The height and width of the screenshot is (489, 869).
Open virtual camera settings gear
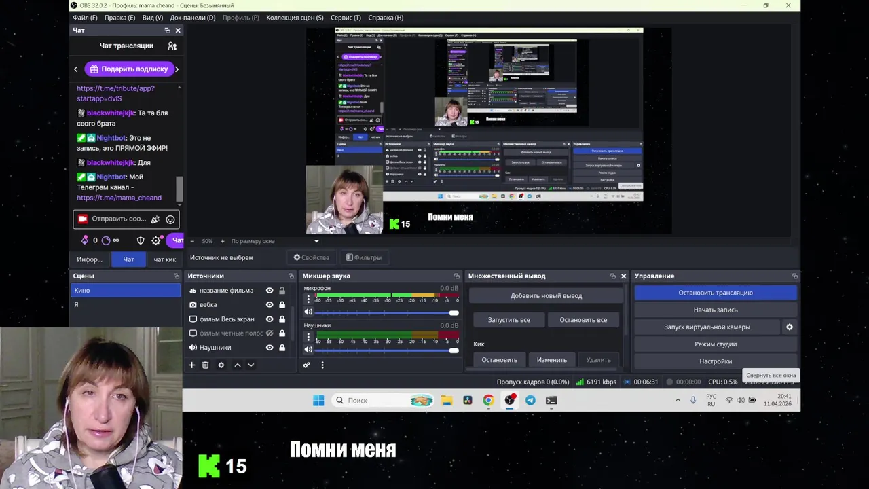(790, 327)
